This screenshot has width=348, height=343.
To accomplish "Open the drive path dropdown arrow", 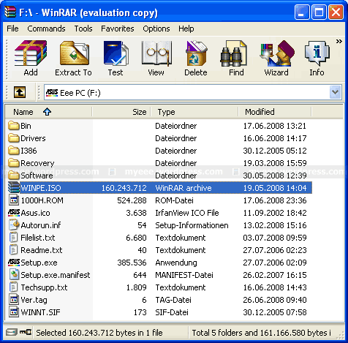I will coord(336,92).
